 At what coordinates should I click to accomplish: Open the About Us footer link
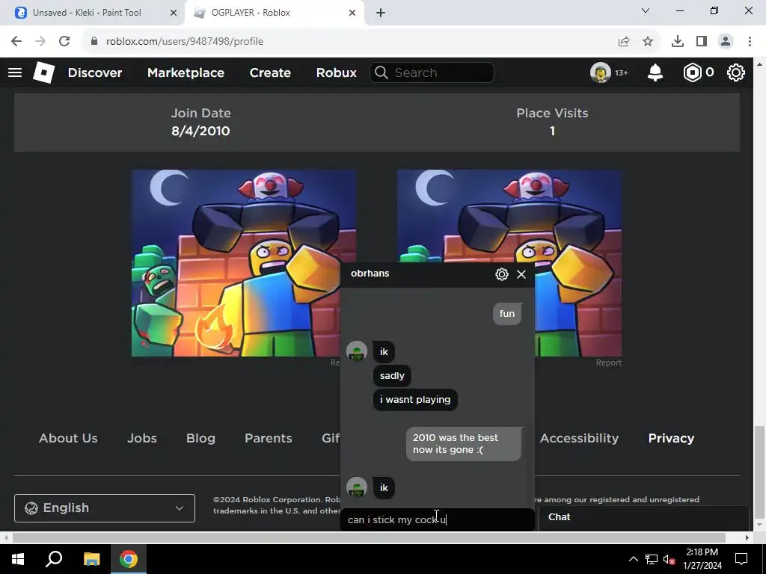pos(68,438)
